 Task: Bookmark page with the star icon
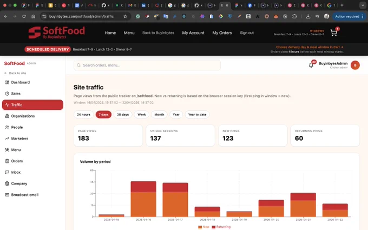[x=125, y=16]
